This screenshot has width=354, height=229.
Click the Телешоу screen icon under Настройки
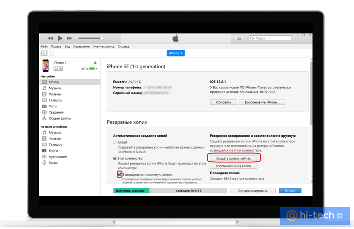[45, 100]
